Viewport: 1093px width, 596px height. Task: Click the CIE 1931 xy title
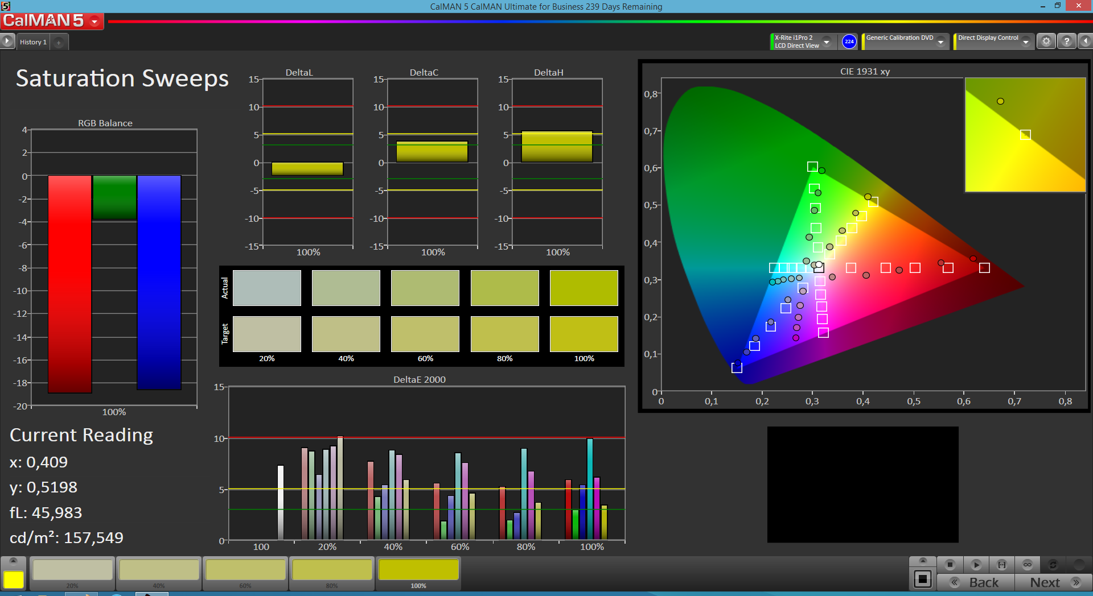[x=865, y=72]
